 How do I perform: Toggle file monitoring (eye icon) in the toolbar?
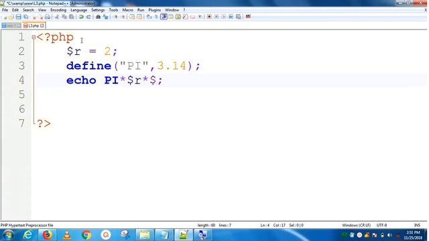tap(200, 17)
